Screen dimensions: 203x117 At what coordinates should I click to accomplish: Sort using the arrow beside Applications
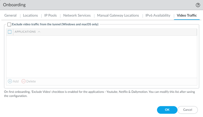tap(39, 32)
